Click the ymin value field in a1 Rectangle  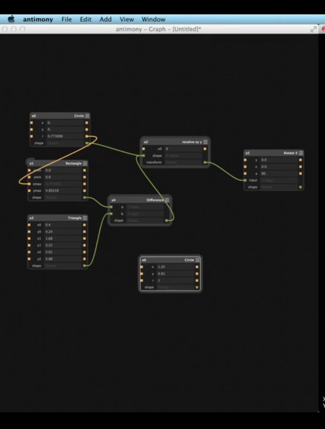click(63, 177)
